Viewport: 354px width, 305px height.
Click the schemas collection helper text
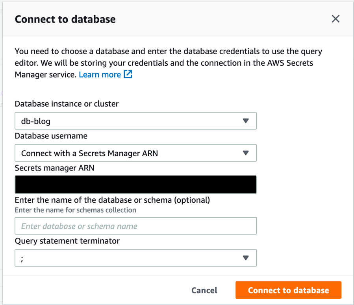pos(76,210)
